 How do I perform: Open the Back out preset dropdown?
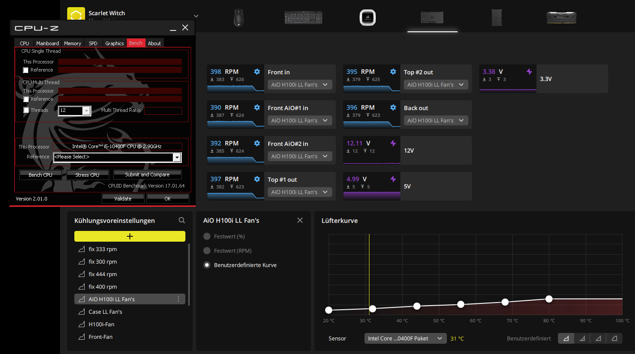tap(436, 120)
